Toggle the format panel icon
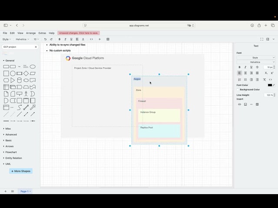 [268, 39]
